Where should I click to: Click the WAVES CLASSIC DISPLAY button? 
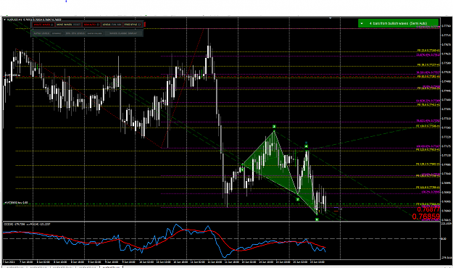click(123, 33)
